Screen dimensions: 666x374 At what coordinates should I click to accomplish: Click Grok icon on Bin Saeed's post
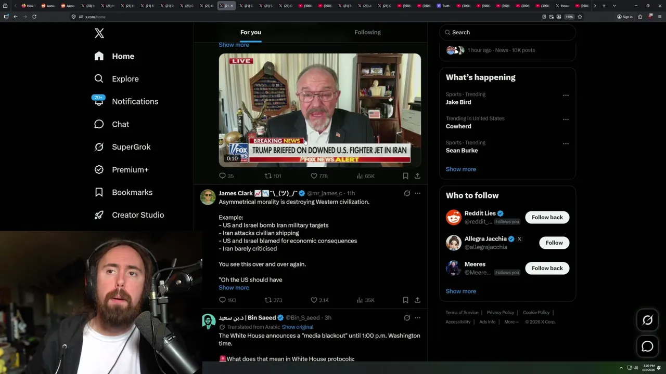tap(407, 317)
